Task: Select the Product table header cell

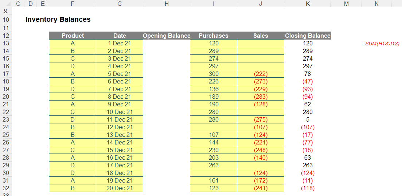Action: coord(73,36)
